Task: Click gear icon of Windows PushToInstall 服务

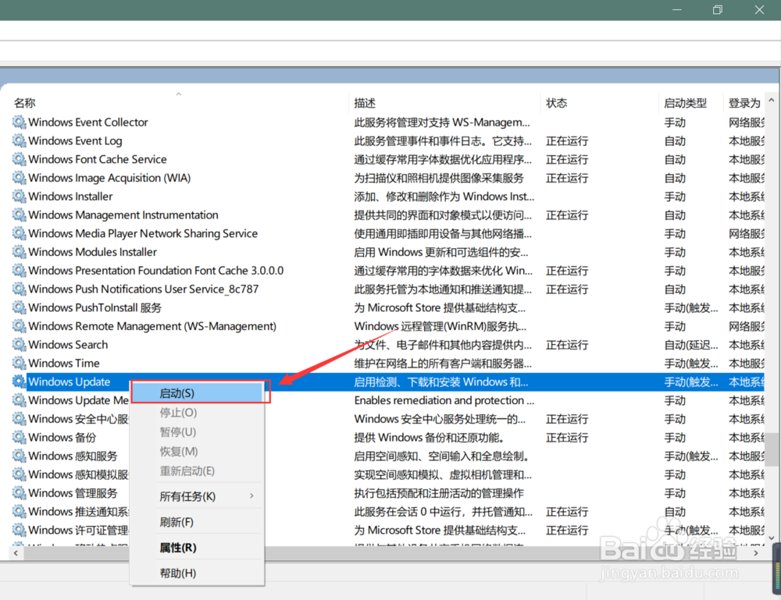Action: click(19, 307)
